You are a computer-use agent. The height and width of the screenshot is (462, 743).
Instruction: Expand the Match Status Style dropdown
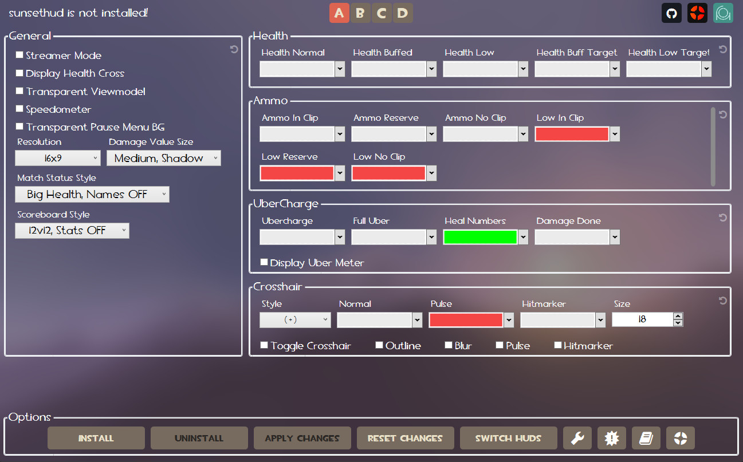click(x=92, y=194)
